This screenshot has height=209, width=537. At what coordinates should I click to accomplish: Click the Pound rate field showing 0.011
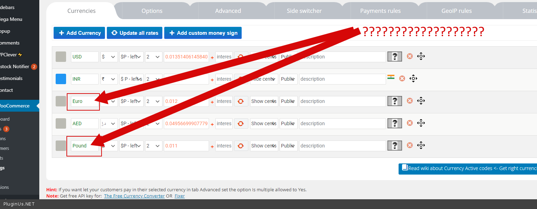(186, 146)
